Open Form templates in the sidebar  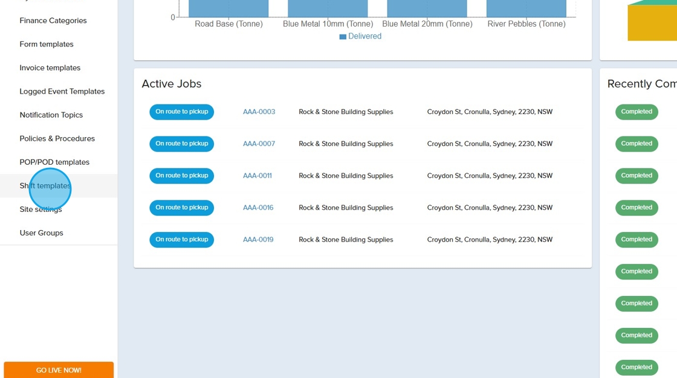point(47,44)
